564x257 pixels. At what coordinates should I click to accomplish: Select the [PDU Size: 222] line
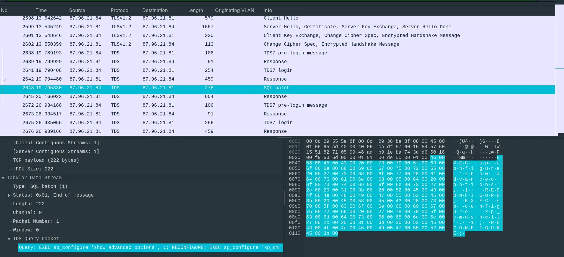pyautogui.click(x=34, y=169)
